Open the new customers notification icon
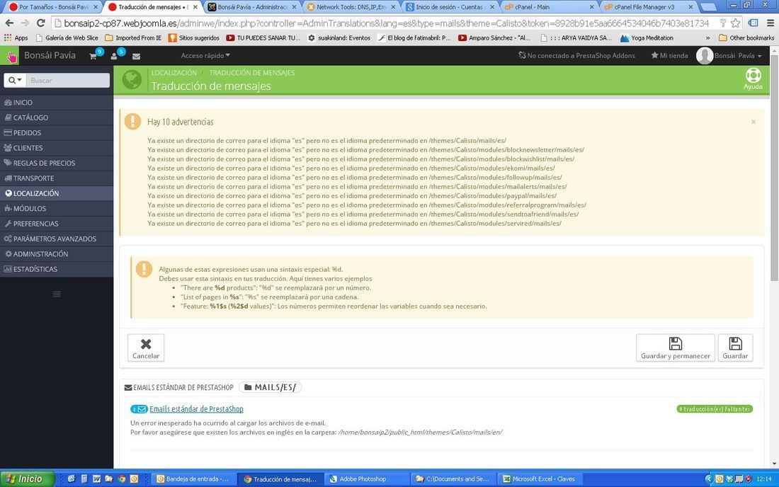This screenshot has height=487, width=779. tap(114, 56)
